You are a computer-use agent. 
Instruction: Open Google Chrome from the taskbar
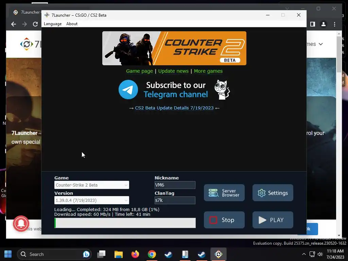pos(152,254)
